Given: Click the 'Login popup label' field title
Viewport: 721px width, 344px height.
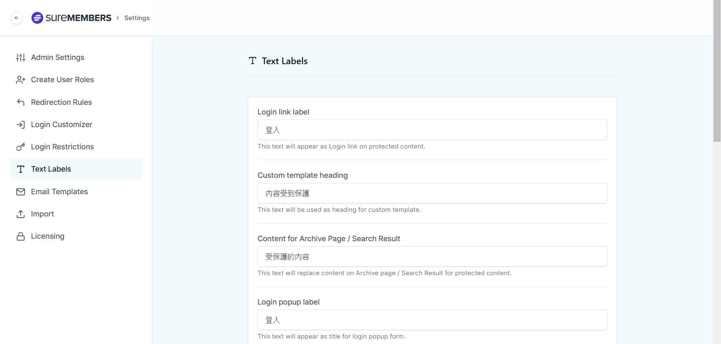Looking at the screenshot, I should [289, 302].
